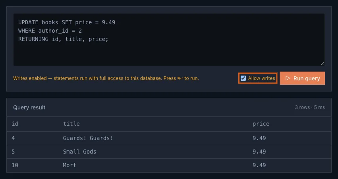Click the price column header
The height and width of the screenshot is (179, 338).
pyautogui.click(x=261, y=124)
